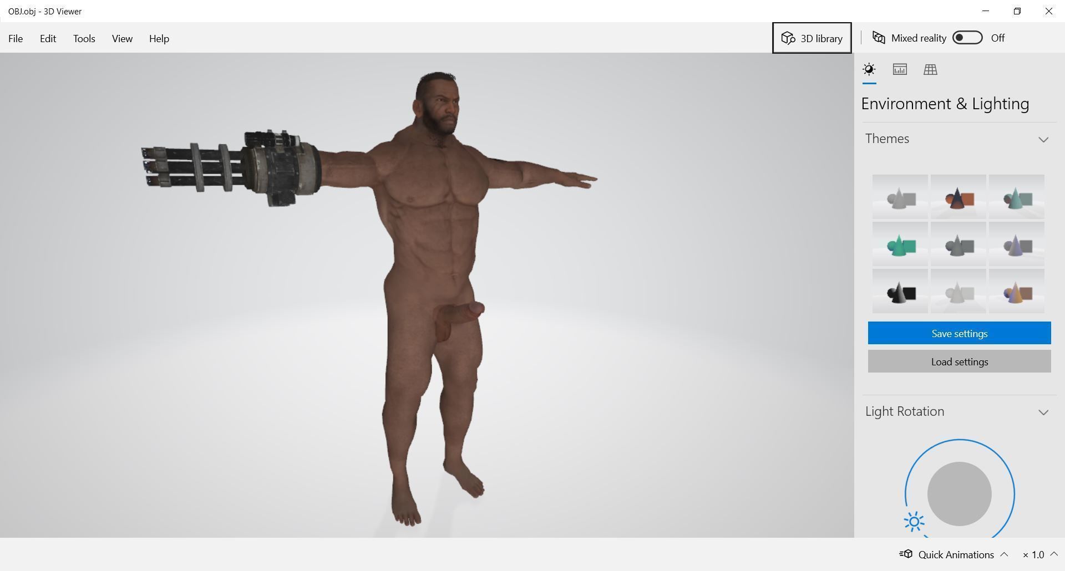
Task: Open the × 1.0 animation speed dropdown
Action: click(1040, 554)
